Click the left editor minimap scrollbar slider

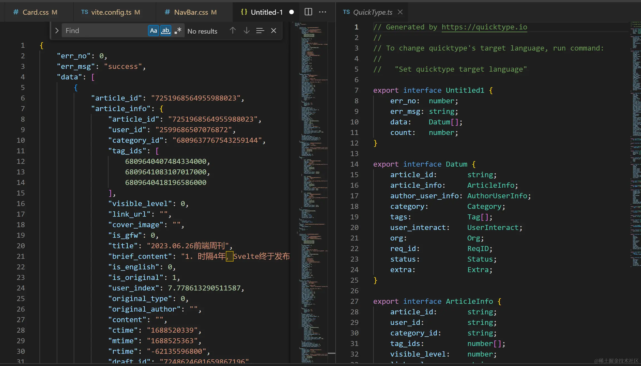(x=331, y=353)
